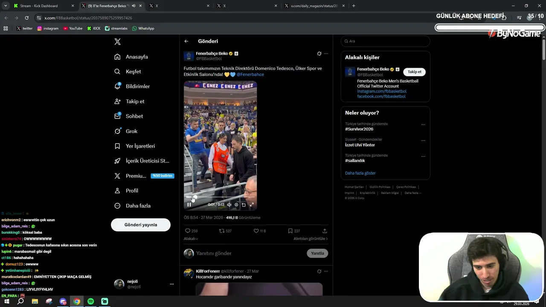546x307 pixels.
Task: Open more options on Fenerbahçe Beko post
Action: pos(326,54)
